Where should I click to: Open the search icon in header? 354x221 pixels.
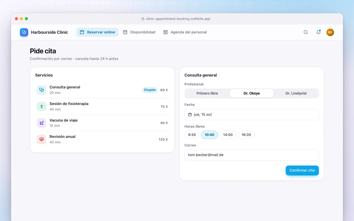[x=306, y=32]
